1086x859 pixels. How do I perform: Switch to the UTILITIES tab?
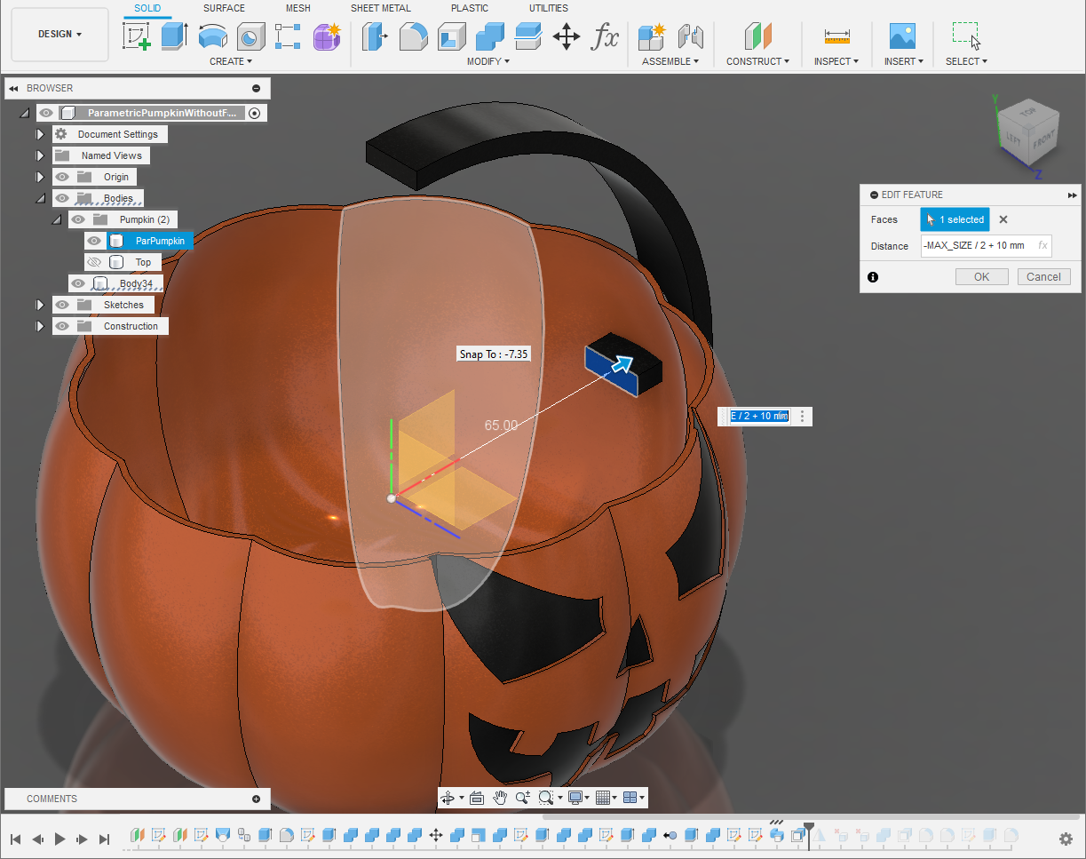[x=549, y=8]
